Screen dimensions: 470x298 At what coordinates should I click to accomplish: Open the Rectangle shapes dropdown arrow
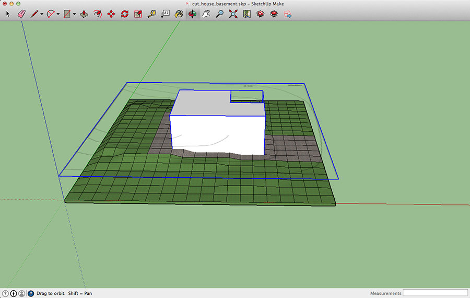coord(74,14)
